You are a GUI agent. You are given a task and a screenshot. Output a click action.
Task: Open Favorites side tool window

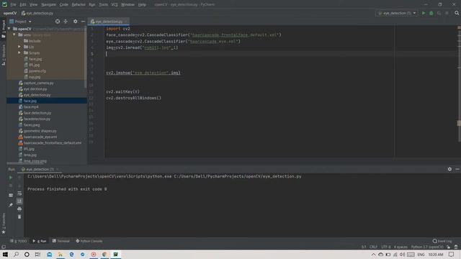point(4,224)
